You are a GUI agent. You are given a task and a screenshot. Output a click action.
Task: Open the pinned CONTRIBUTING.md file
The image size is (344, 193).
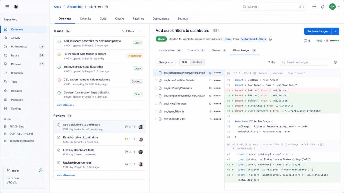(21, 134)
